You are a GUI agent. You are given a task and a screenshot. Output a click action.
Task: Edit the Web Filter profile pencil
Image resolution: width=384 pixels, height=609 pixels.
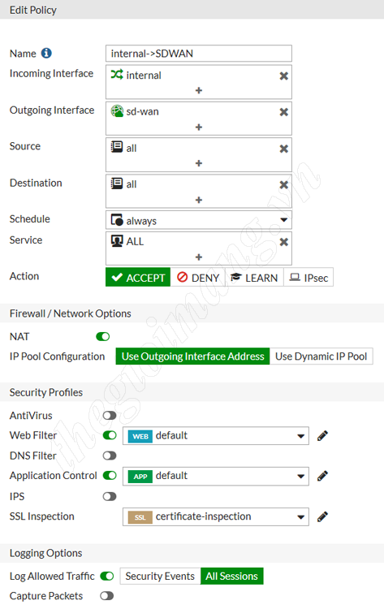click(x=322, y=436)
